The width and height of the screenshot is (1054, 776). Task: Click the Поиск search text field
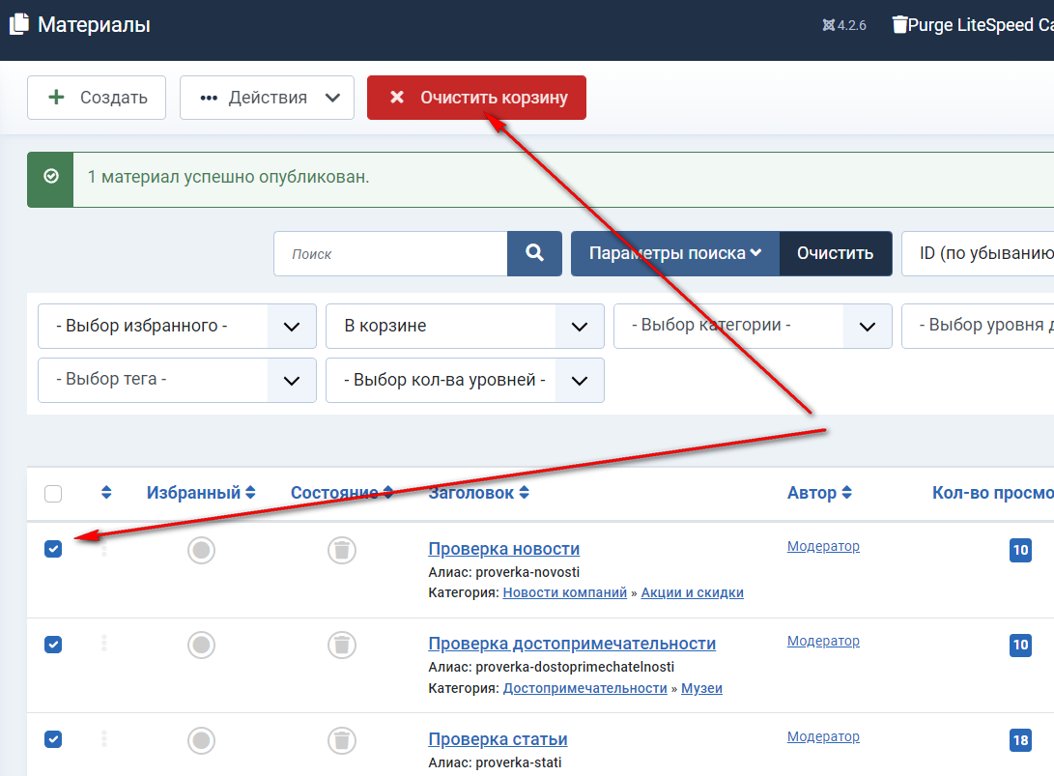click(390, 253)
